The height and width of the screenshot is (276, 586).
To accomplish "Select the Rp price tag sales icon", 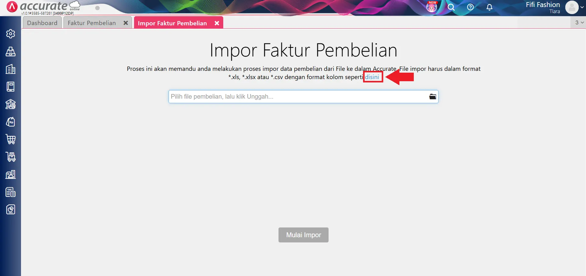I will [x=11, y=122].
